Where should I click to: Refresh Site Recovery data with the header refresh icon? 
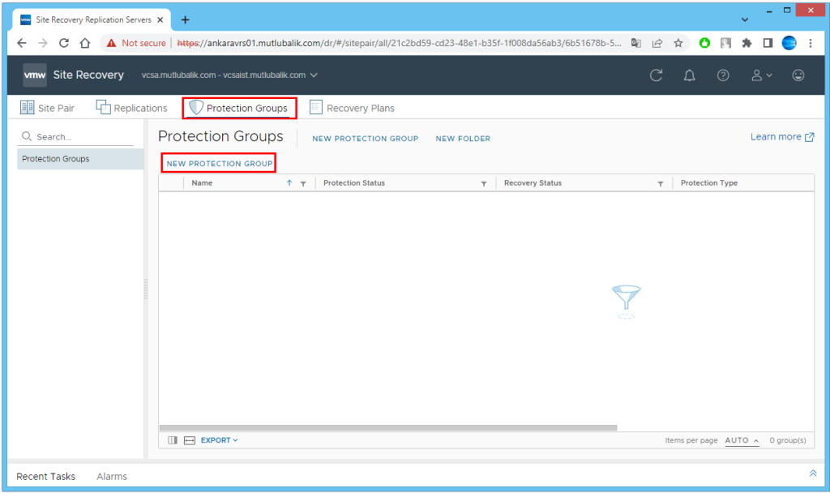point(656,75)
